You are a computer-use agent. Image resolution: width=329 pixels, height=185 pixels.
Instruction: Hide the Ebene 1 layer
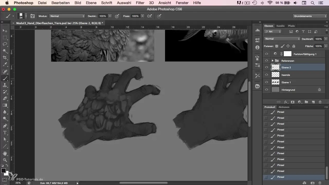267,82
